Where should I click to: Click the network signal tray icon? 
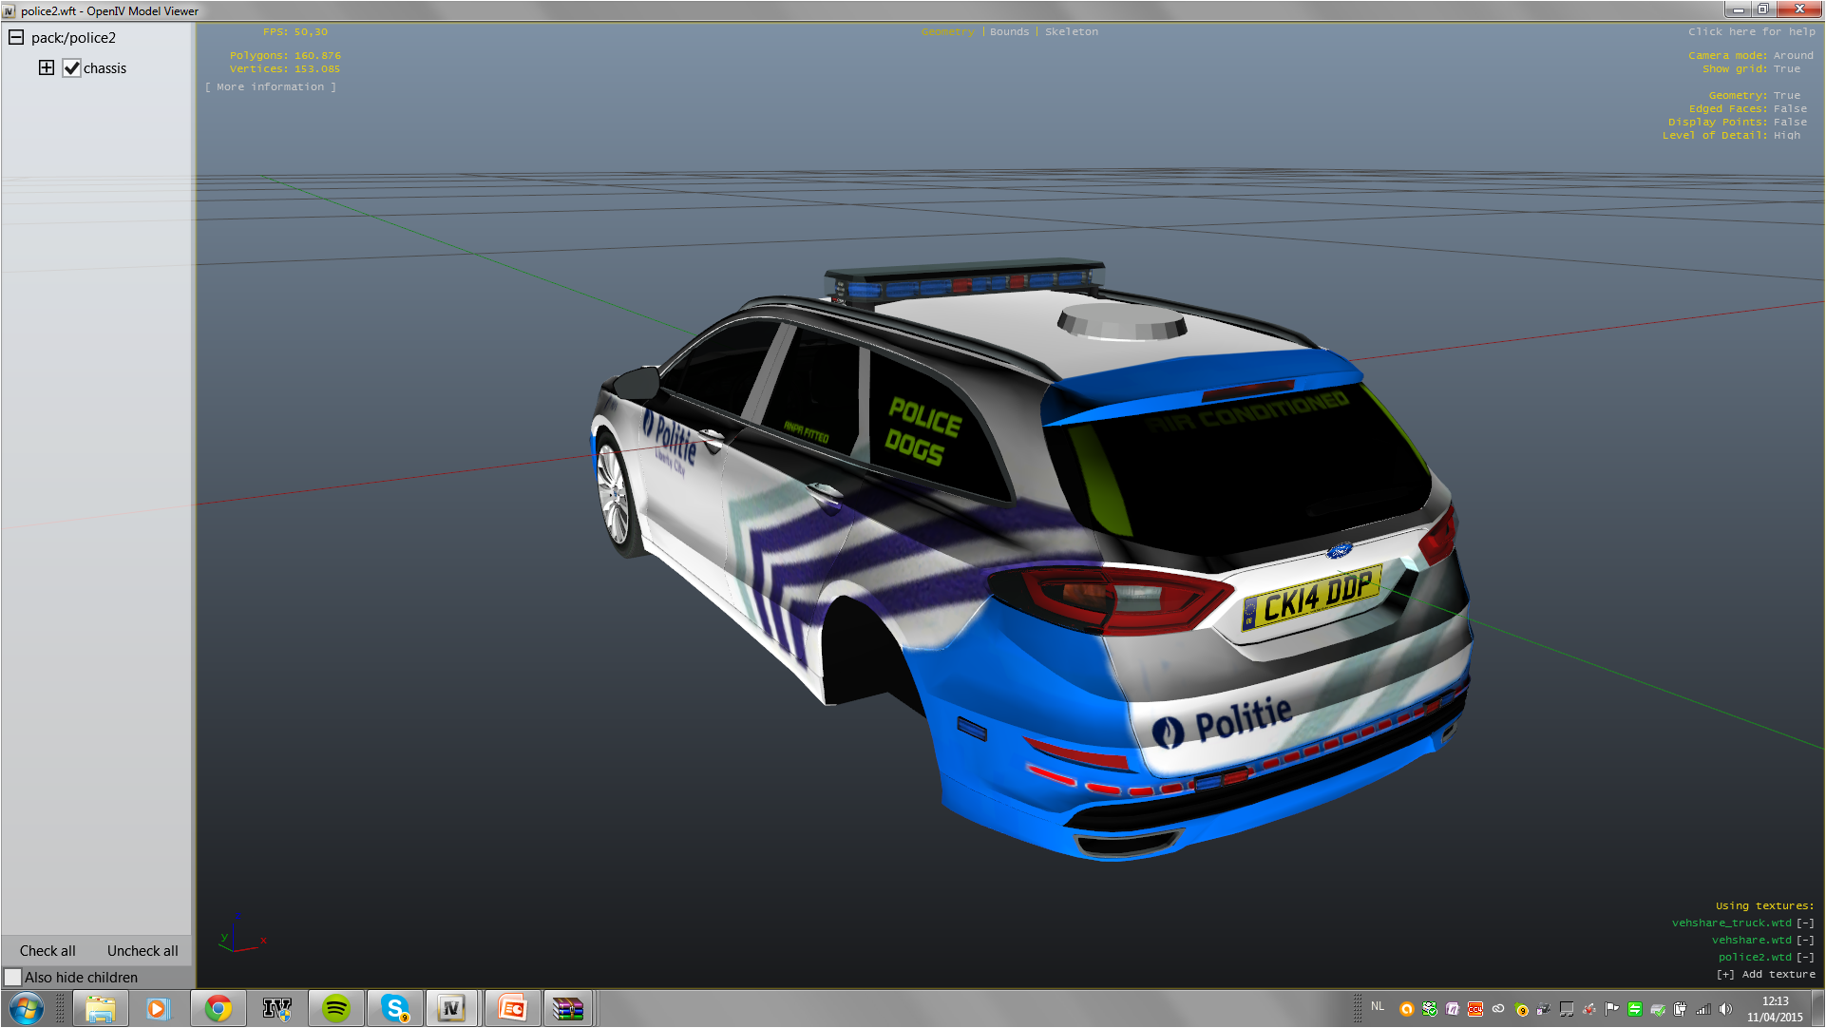tap(1703, 1009)
